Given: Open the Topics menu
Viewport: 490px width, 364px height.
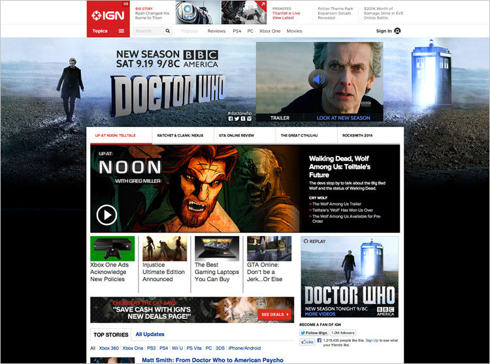Looking at the screenshot, I should 108,31.
